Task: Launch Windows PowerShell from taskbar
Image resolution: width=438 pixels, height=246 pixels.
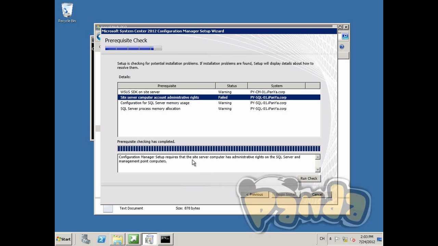Action: (102, 239)
